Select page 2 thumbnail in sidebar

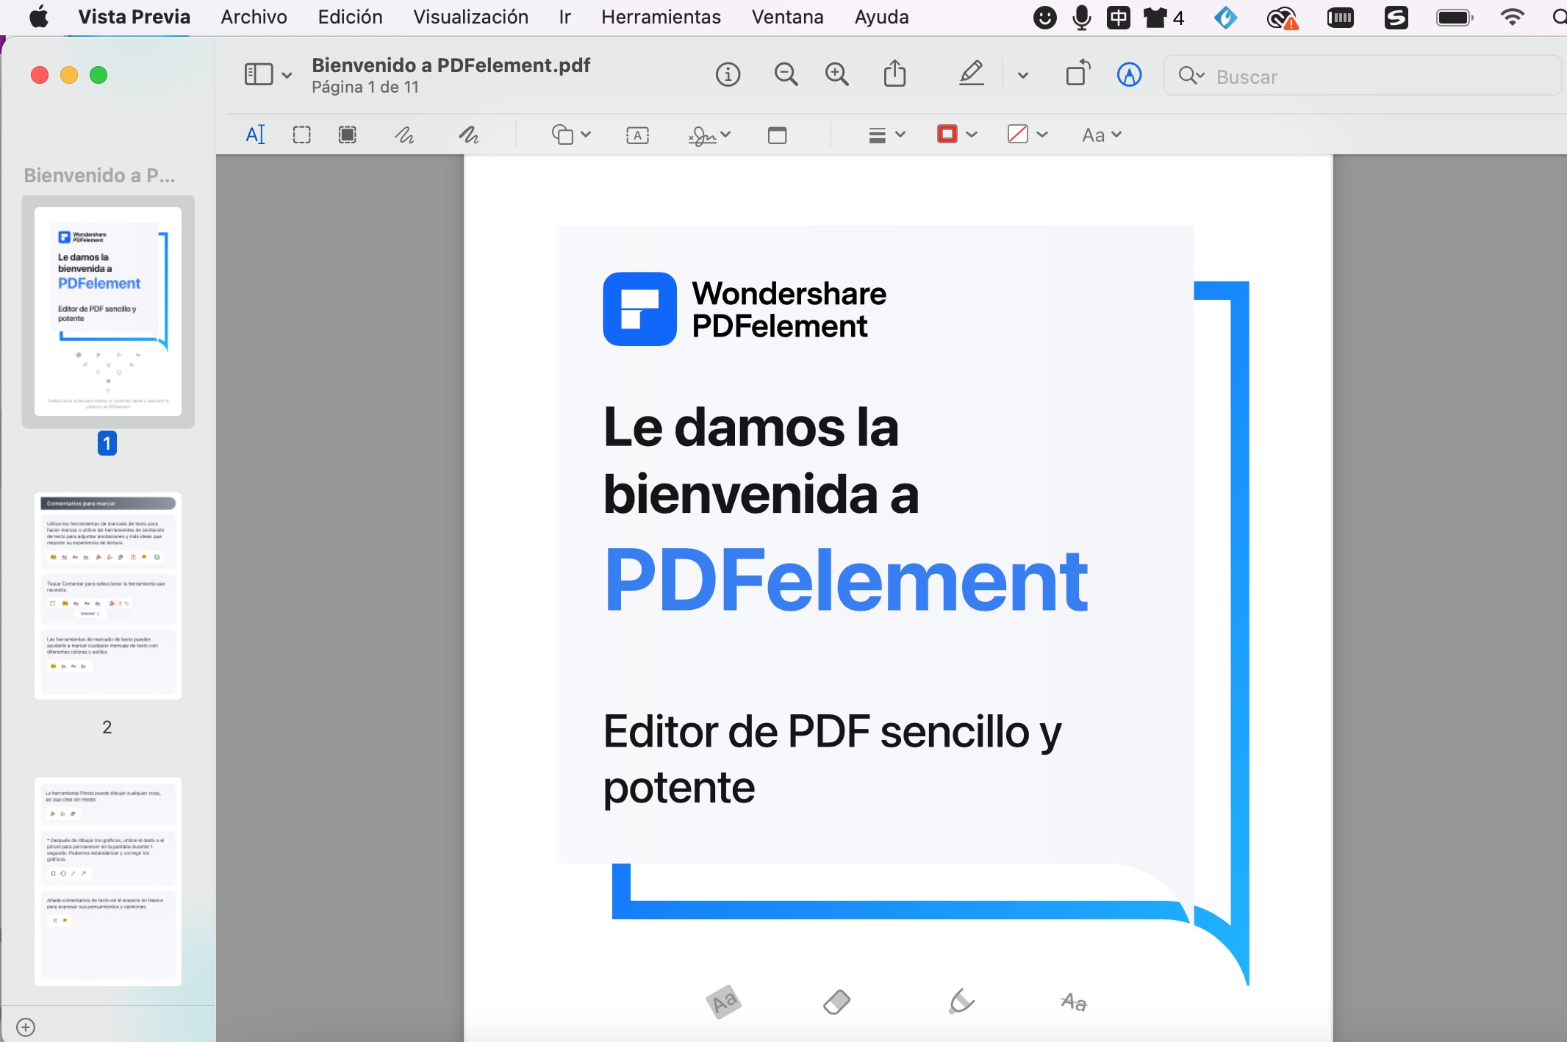[x=108, y=596]
